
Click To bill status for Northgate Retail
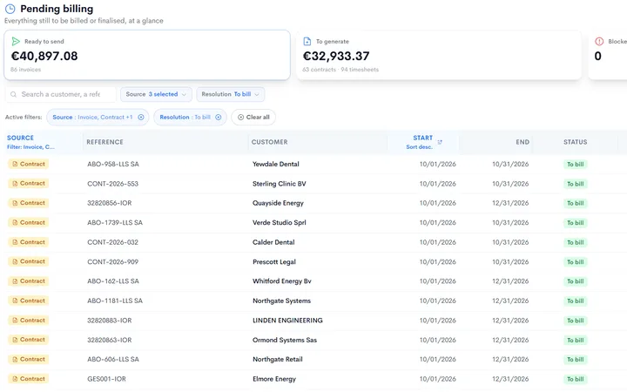(x=576, y=360)
